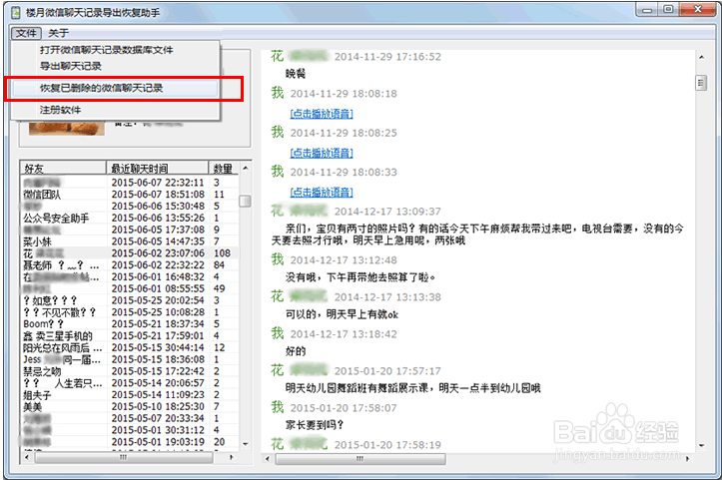Image resolution: width=722 pixels, height=480 pixels.
Task: Sort by the 数量 column header
Action: click(224, 169)
